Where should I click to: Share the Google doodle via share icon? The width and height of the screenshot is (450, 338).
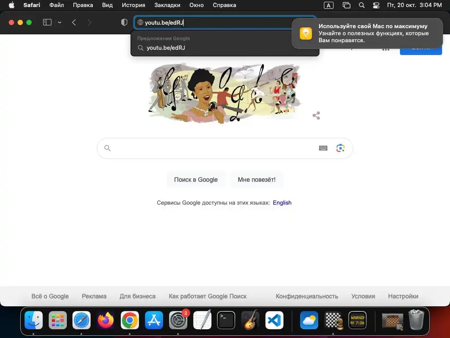(x=316, y=116)
